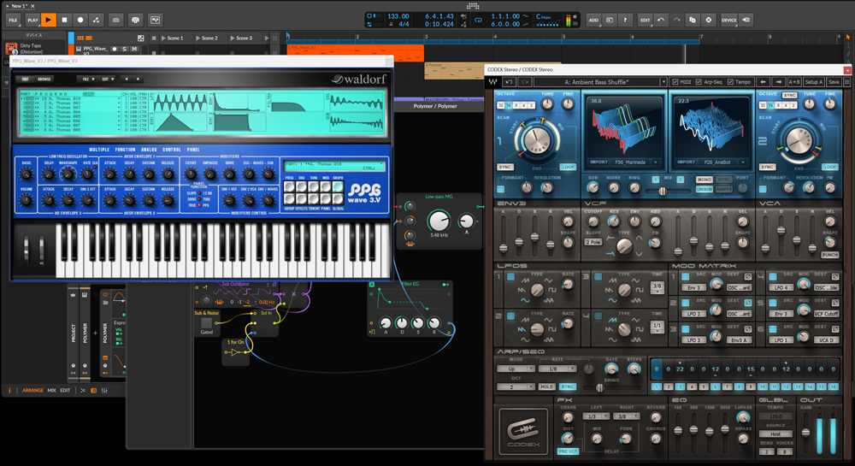This screenshot has height=466, width=855.
Task: Click mod matrix slot 2 invert icon
Action: 748,303
